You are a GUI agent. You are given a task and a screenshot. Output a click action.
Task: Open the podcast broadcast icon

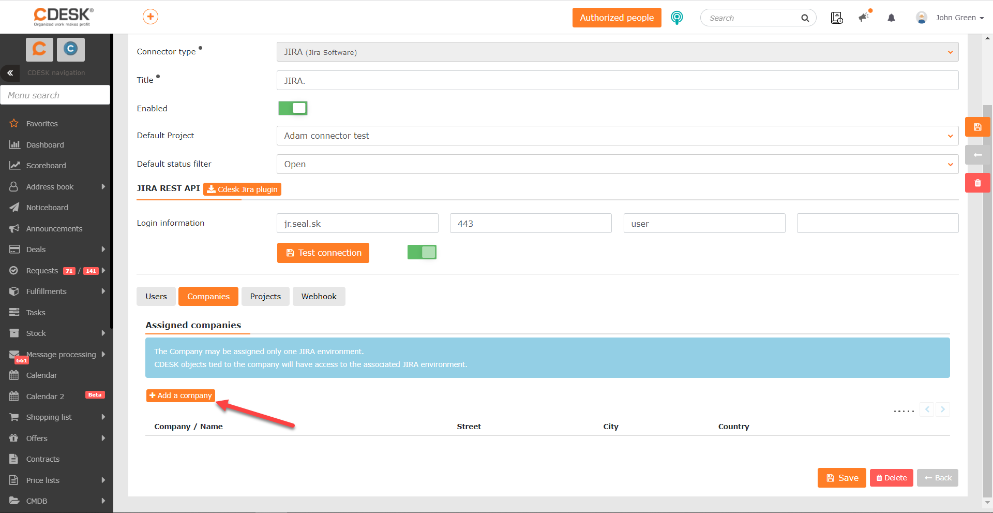pos(676,18)
